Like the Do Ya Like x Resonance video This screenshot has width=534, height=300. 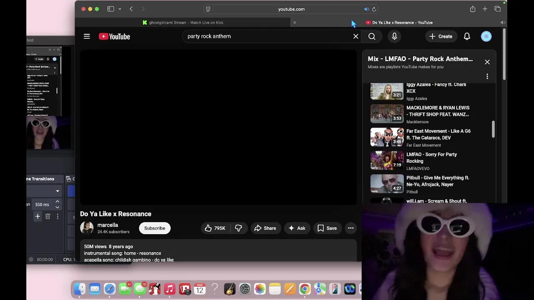(x=215, y=228)
